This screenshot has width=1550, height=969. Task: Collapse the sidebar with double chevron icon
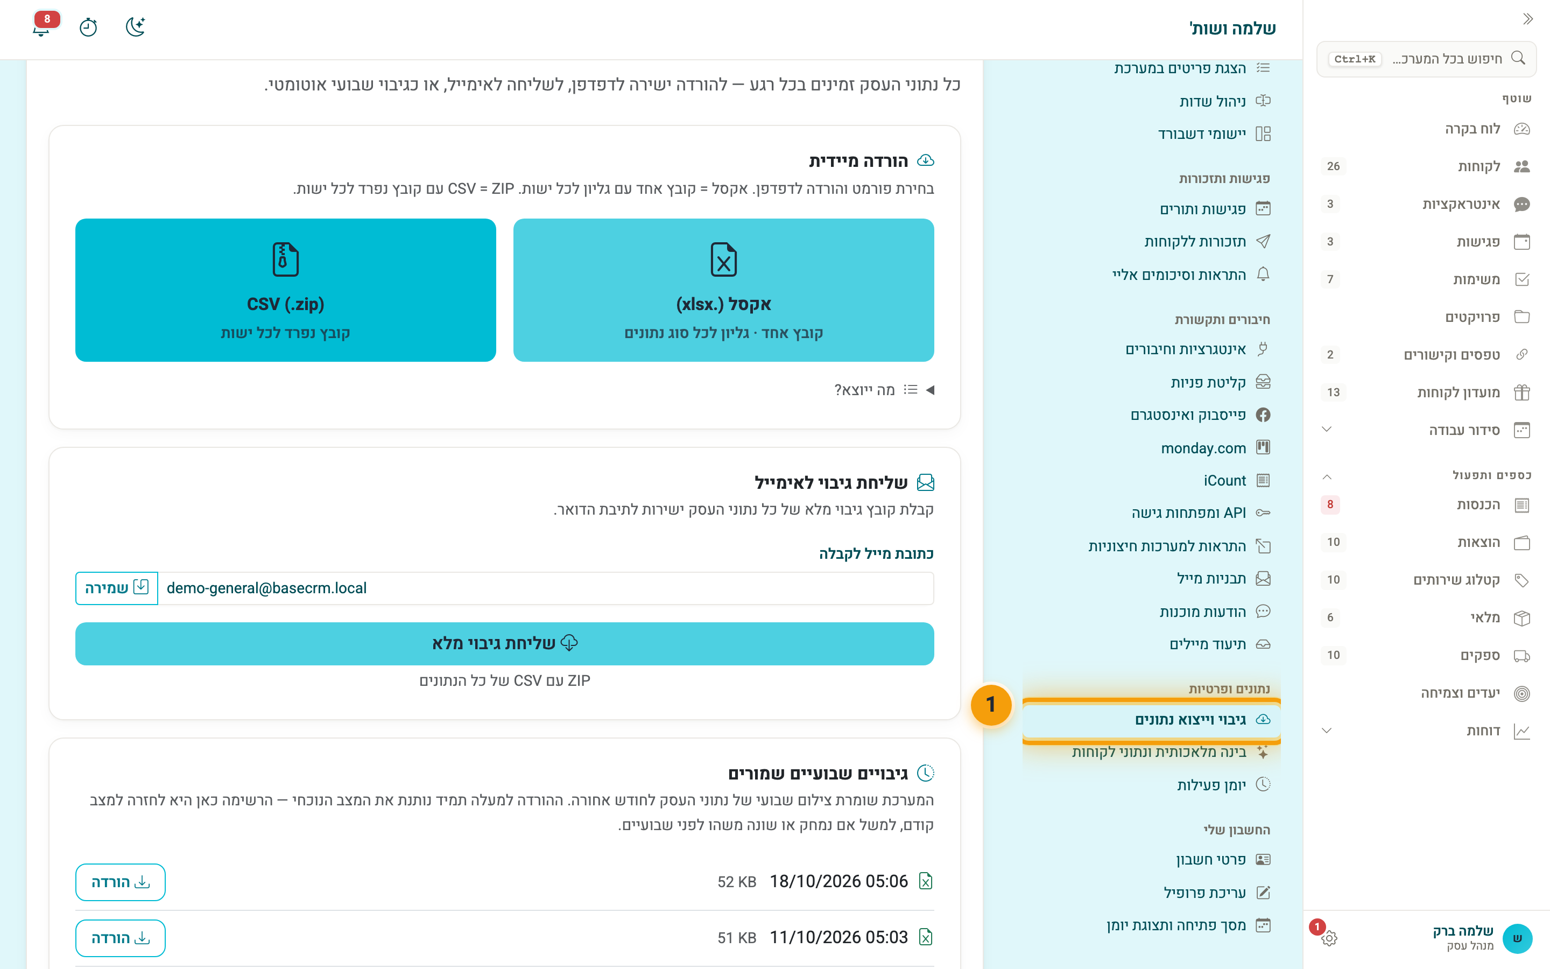(1527, 19)
